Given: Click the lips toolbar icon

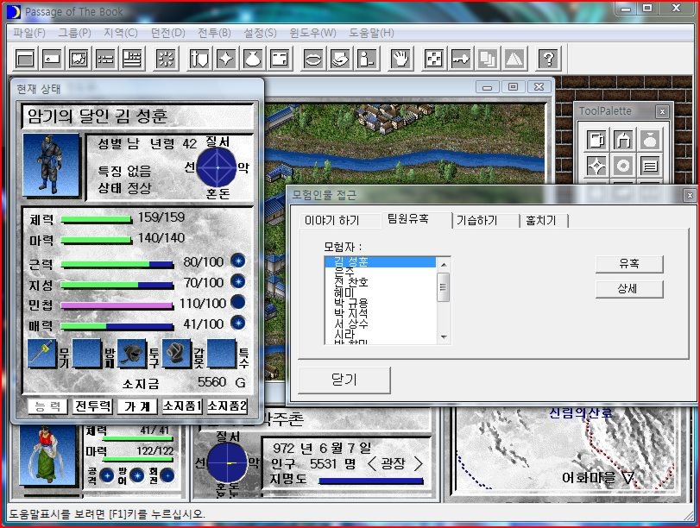Looking at the screenshot, I should tap(313, 59).
